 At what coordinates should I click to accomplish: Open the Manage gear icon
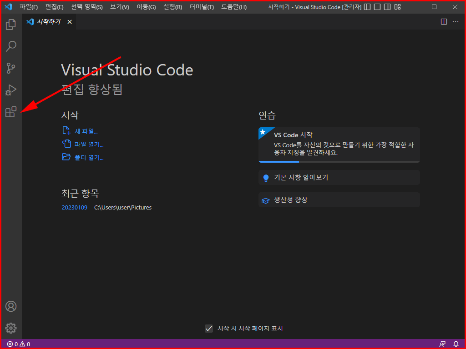(11, 328)
